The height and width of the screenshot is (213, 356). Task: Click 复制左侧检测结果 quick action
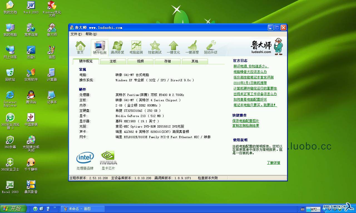click(246, 126)
